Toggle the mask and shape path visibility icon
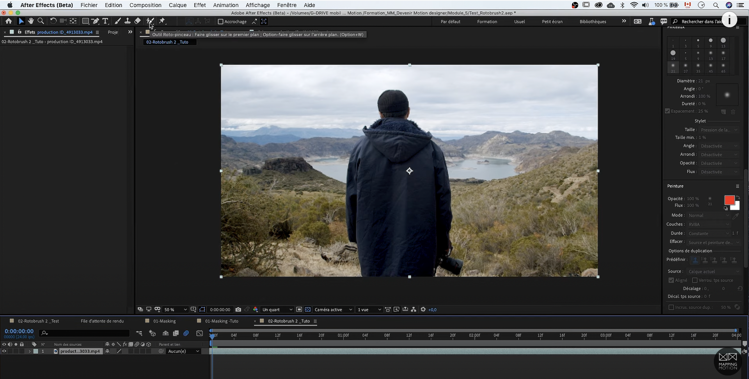 [202, 310]
